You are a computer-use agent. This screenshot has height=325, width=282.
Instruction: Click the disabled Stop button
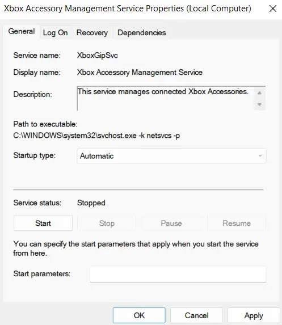107,223
